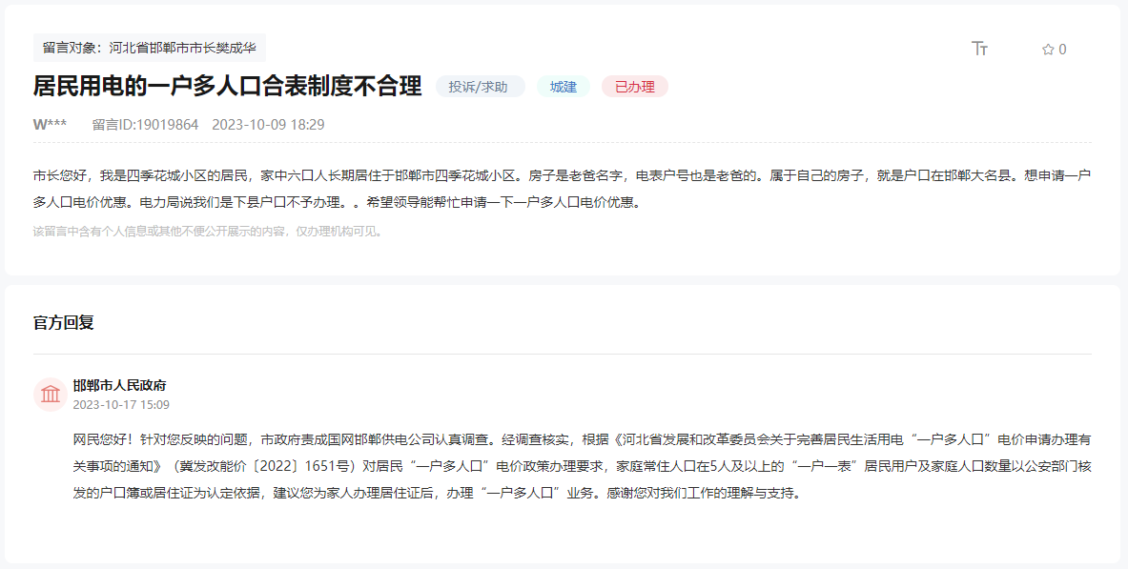Viewport: 1128px width, 569px height.
Task: Click the username W***
Action: click(x=50, y=125)
